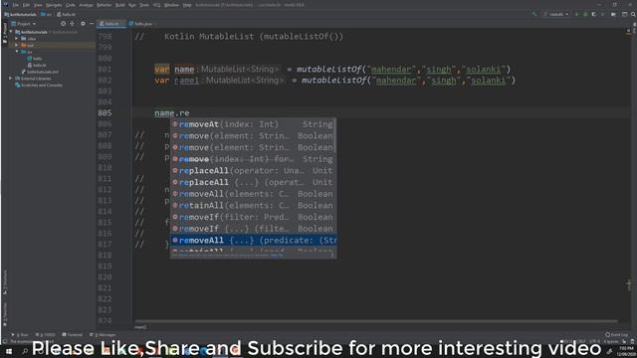
Task: Open the Analyze menu
Action: [86, 5]
